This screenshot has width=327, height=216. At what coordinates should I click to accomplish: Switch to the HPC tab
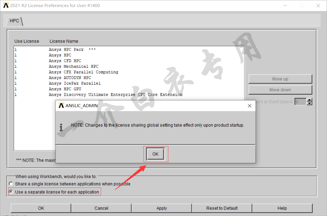pyautogui.click(x=14, y=21)
